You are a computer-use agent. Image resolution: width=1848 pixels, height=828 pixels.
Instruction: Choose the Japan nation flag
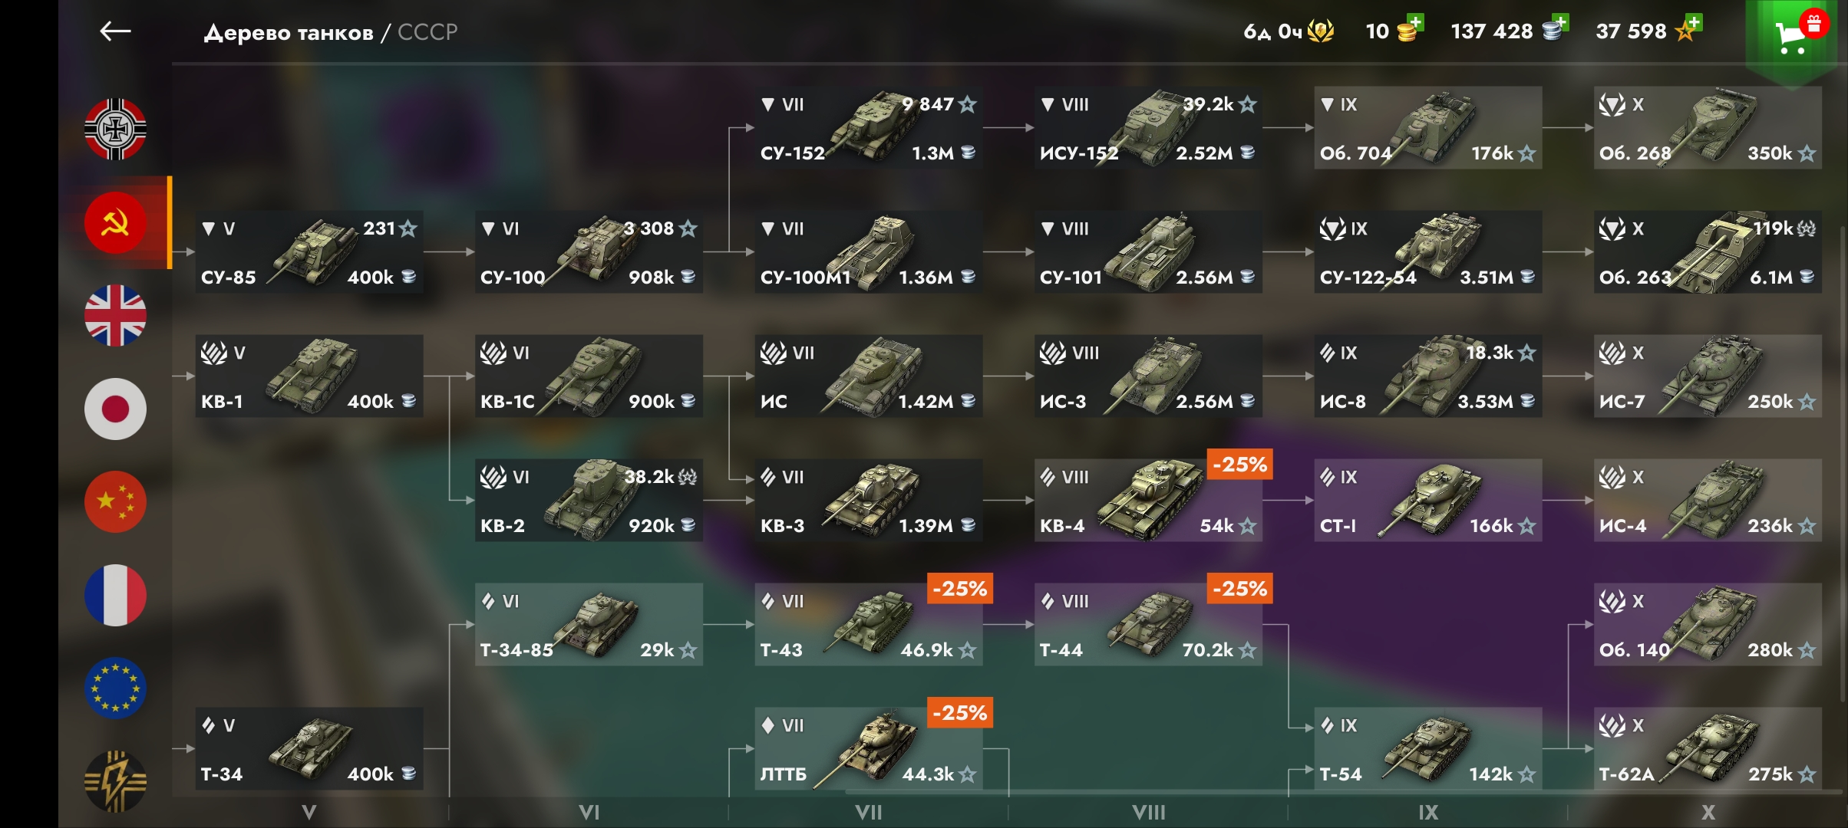pos(115,409)
